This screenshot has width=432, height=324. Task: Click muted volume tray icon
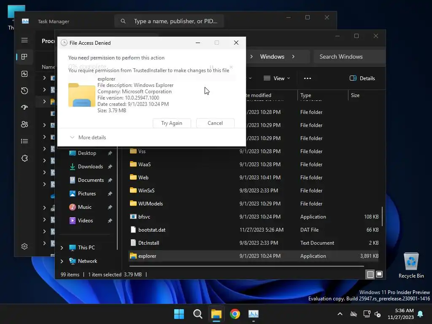coord(378,314)
